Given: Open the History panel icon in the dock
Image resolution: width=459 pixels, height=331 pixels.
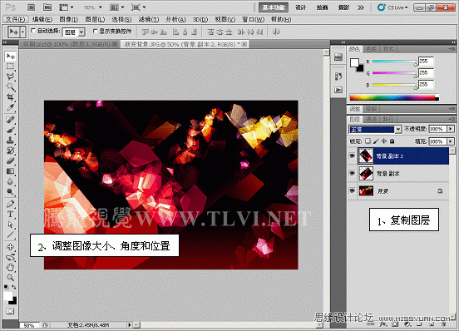Looking at the screenshot, I should [x=338, y=77].
